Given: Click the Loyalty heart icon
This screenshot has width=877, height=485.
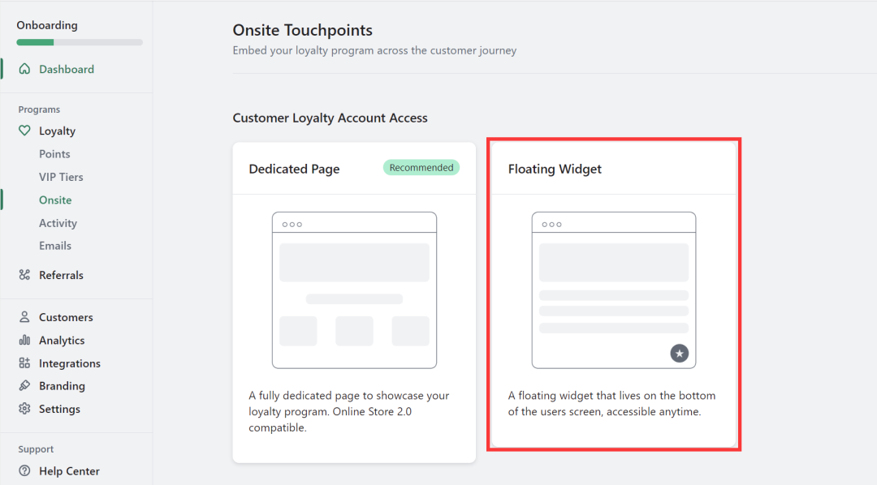Looking at the screenshot, I should (x=24, y=131).
